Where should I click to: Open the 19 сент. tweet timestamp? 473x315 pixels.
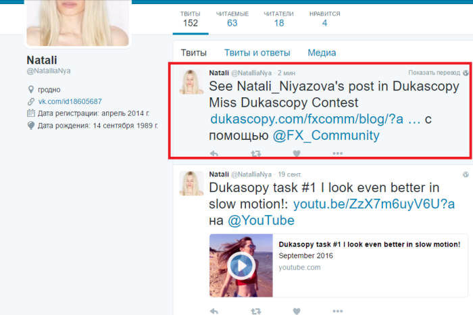[x=290, y=174]
